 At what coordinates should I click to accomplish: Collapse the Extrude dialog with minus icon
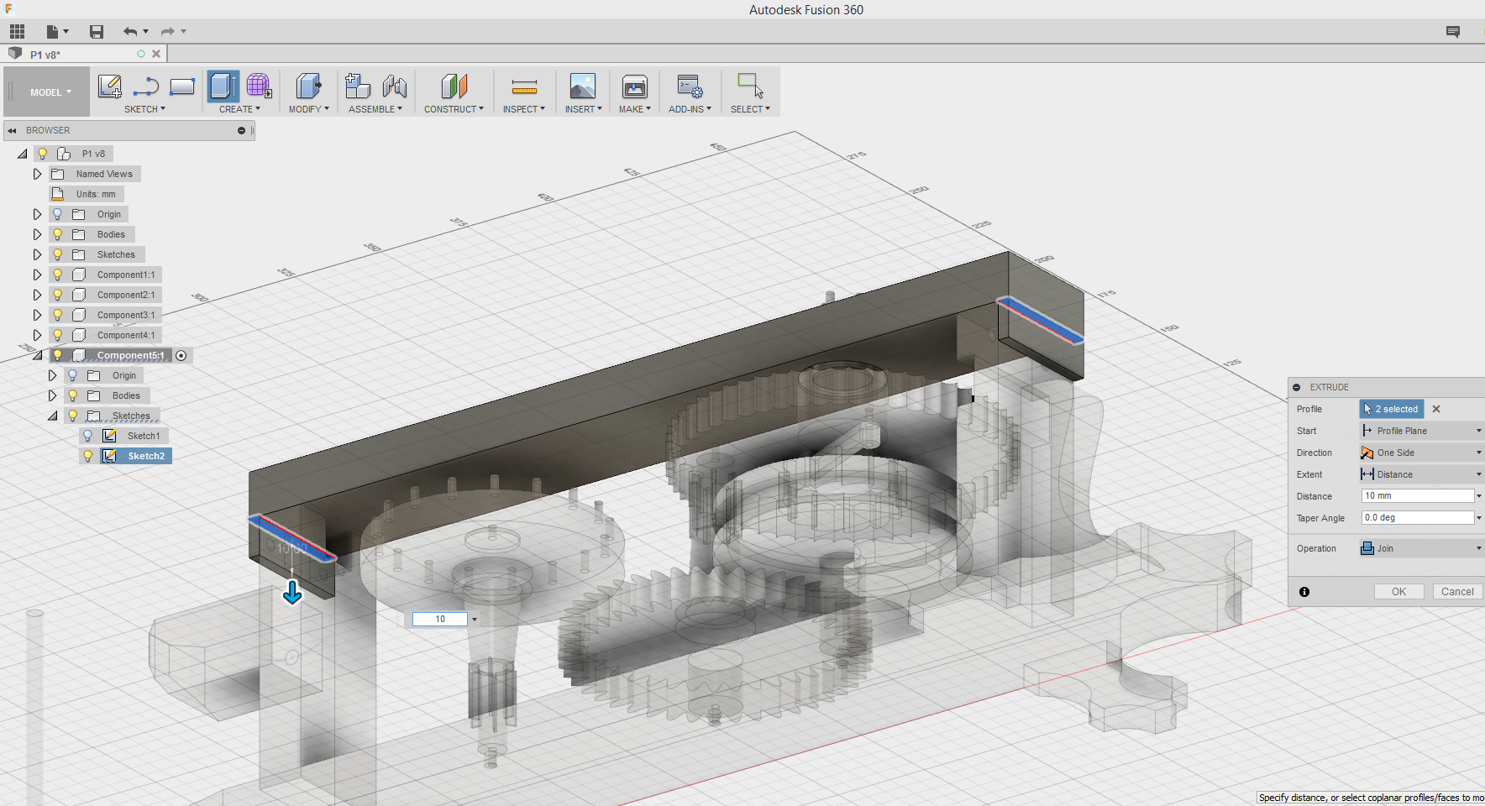point(1297,387)
